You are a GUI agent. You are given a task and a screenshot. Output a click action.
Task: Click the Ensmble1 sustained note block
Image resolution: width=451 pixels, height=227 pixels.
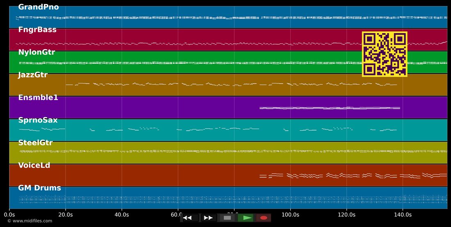click(x=330, y=108)
